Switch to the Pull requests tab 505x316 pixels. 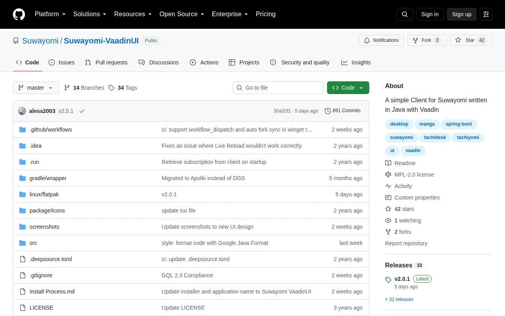click(106, 62)
